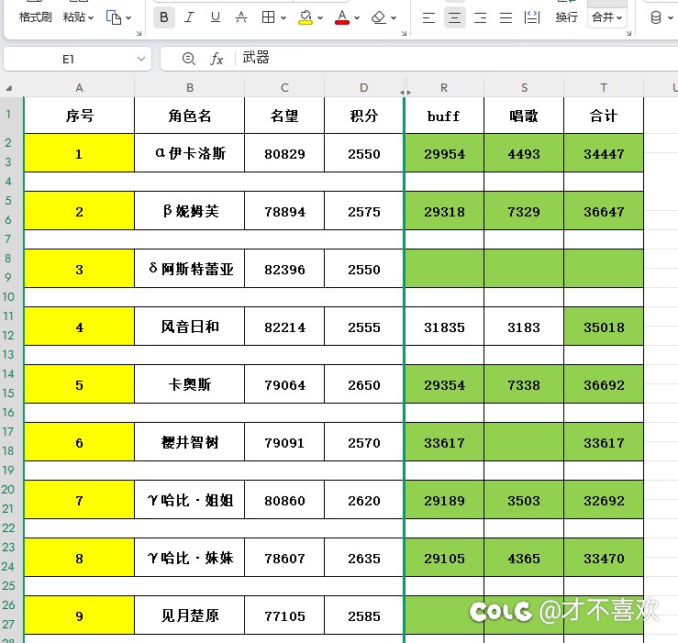
Task: Select the cell β妮姆芙
Action: pos(189,211)
